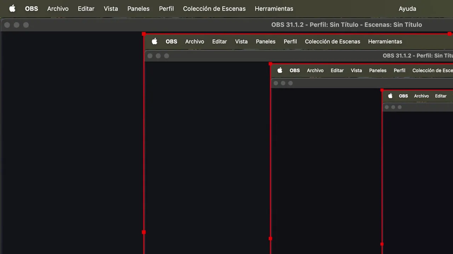Click Archivo in the second nested preview
Viewport: 453px width, 254px height.
pyautogui.click(x=315, y=71)
